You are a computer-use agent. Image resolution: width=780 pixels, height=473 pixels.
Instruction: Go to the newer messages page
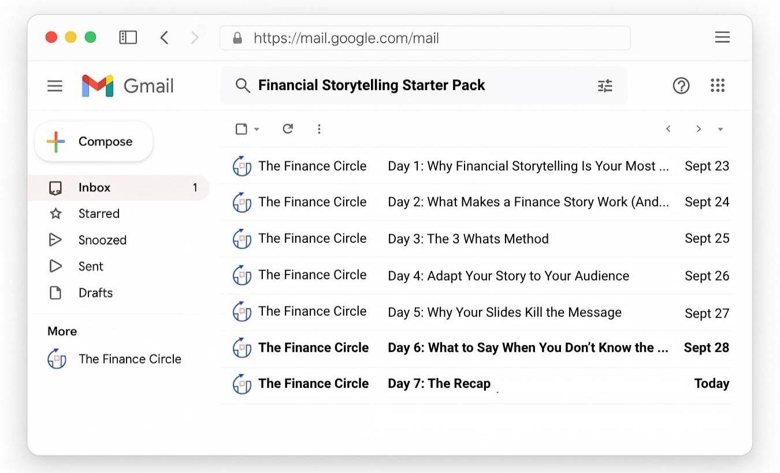[668, 129]
